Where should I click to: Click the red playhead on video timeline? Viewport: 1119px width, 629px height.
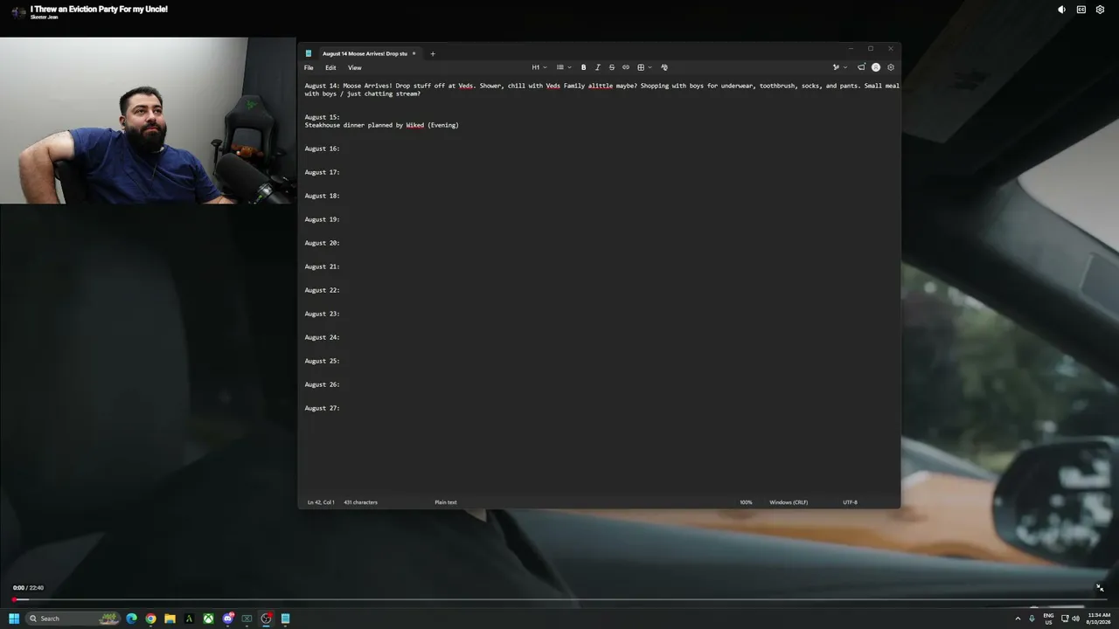(x=14, y=599)
